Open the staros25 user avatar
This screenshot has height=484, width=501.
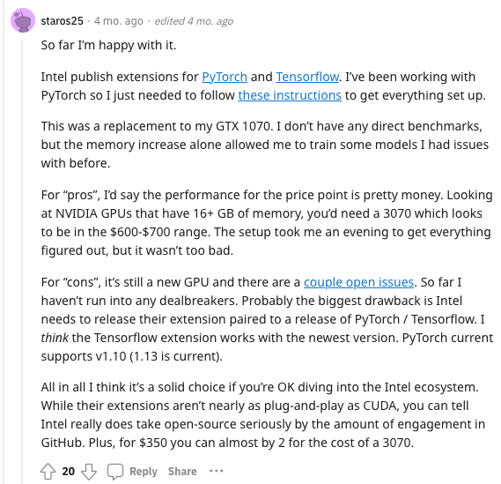tap(23, 20)
